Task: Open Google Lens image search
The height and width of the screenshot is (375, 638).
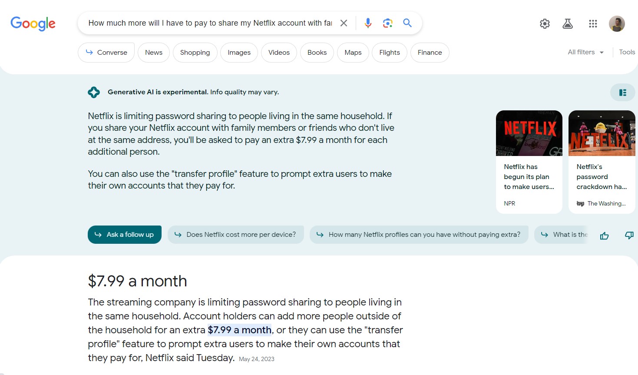Action: 387,23
